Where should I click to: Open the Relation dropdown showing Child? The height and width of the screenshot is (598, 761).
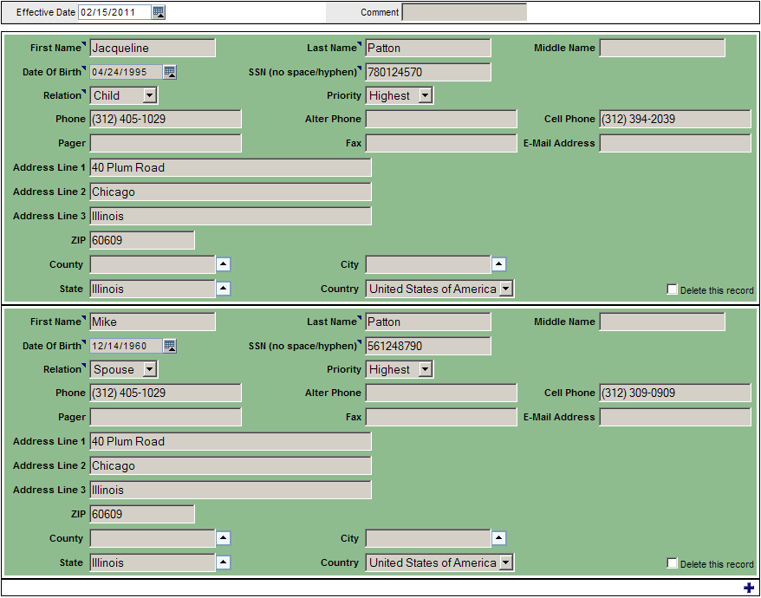pos(124,95)
